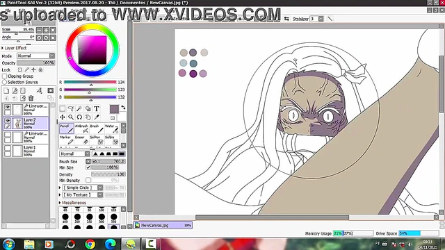Choose the Pencil brush

tap(67, 128)
